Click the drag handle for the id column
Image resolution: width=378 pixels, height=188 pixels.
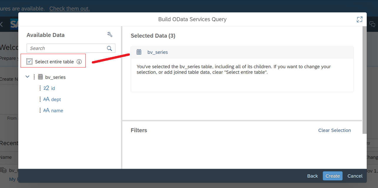point(40,88)
